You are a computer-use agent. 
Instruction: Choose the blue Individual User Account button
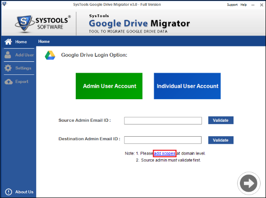click(187, 86)
